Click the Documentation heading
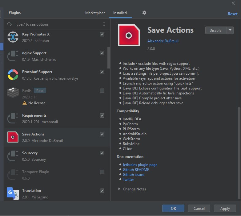Viewport: 241px width, 216px height. (x=130, y=157)
